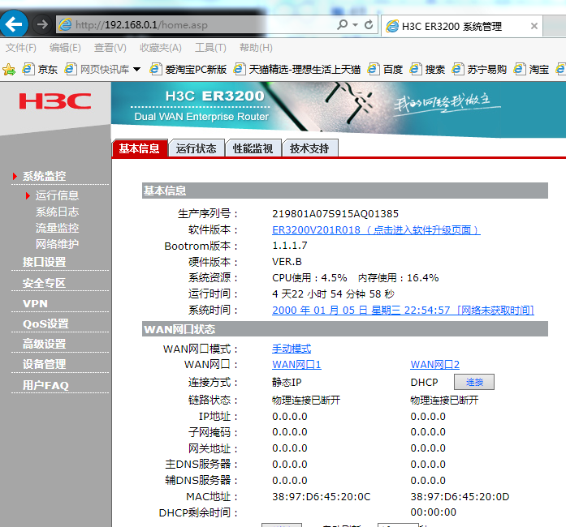Click the 连接 button next to DHCP

tap(474, 382)
